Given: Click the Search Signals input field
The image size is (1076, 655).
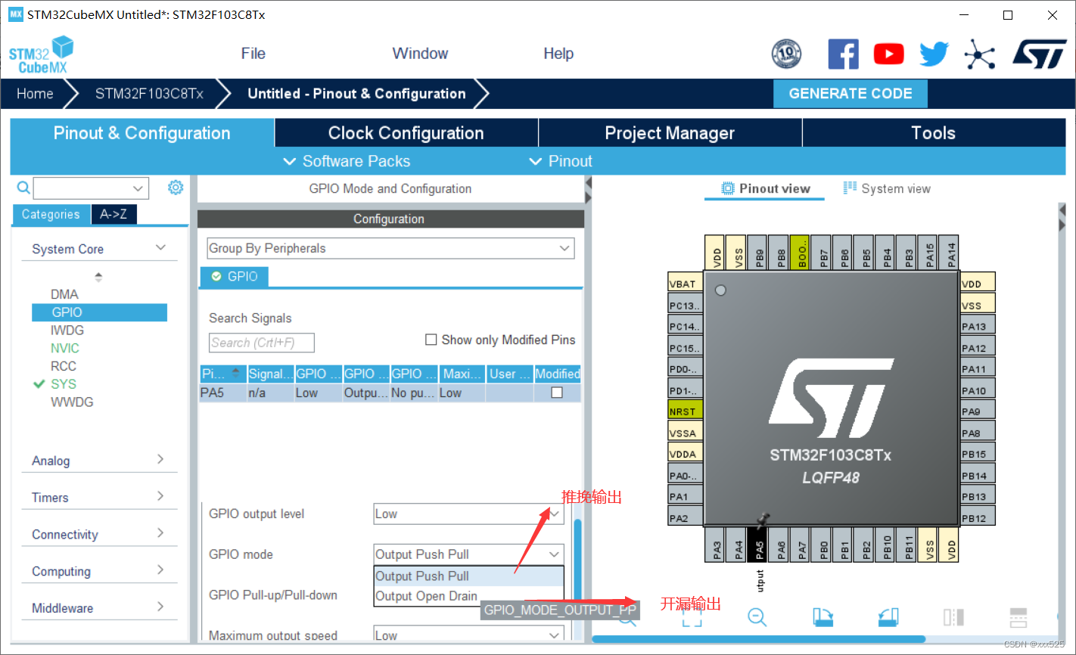Looking at the screenshot, I should 261,343.
